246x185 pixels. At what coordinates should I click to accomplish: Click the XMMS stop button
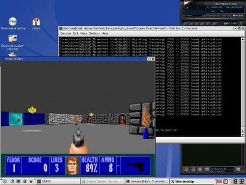pos(202,23)
